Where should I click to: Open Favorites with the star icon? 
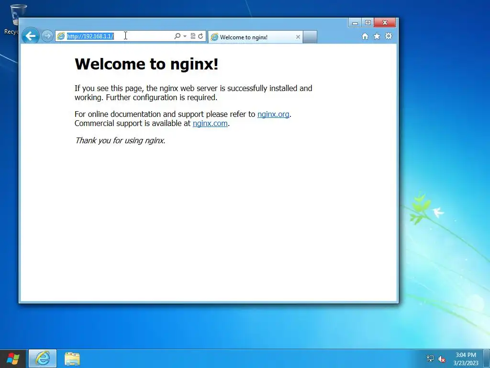[x=377, y=36]
